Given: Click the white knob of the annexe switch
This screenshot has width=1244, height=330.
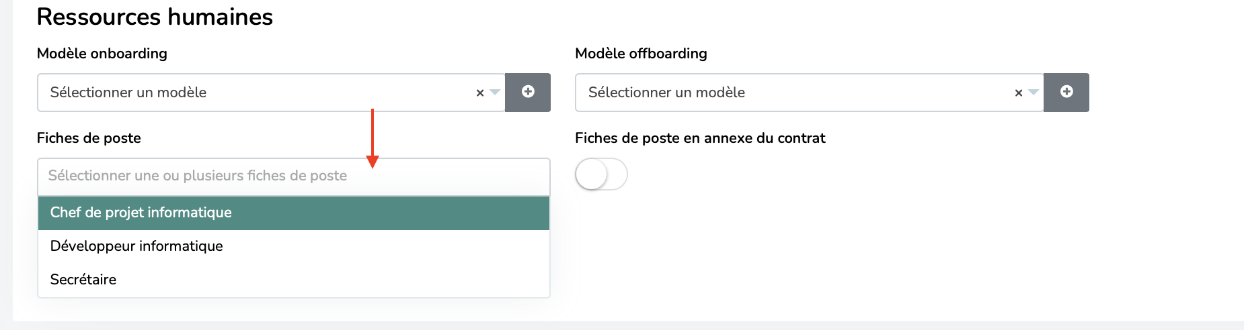Looking at the screenshot, I should click(592, 174).
